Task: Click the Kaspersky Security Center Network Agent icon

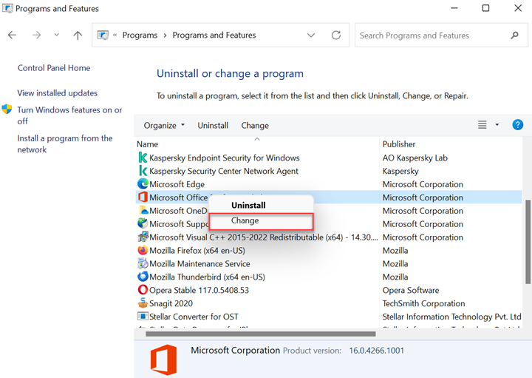Action: click(x=143, y=171)
